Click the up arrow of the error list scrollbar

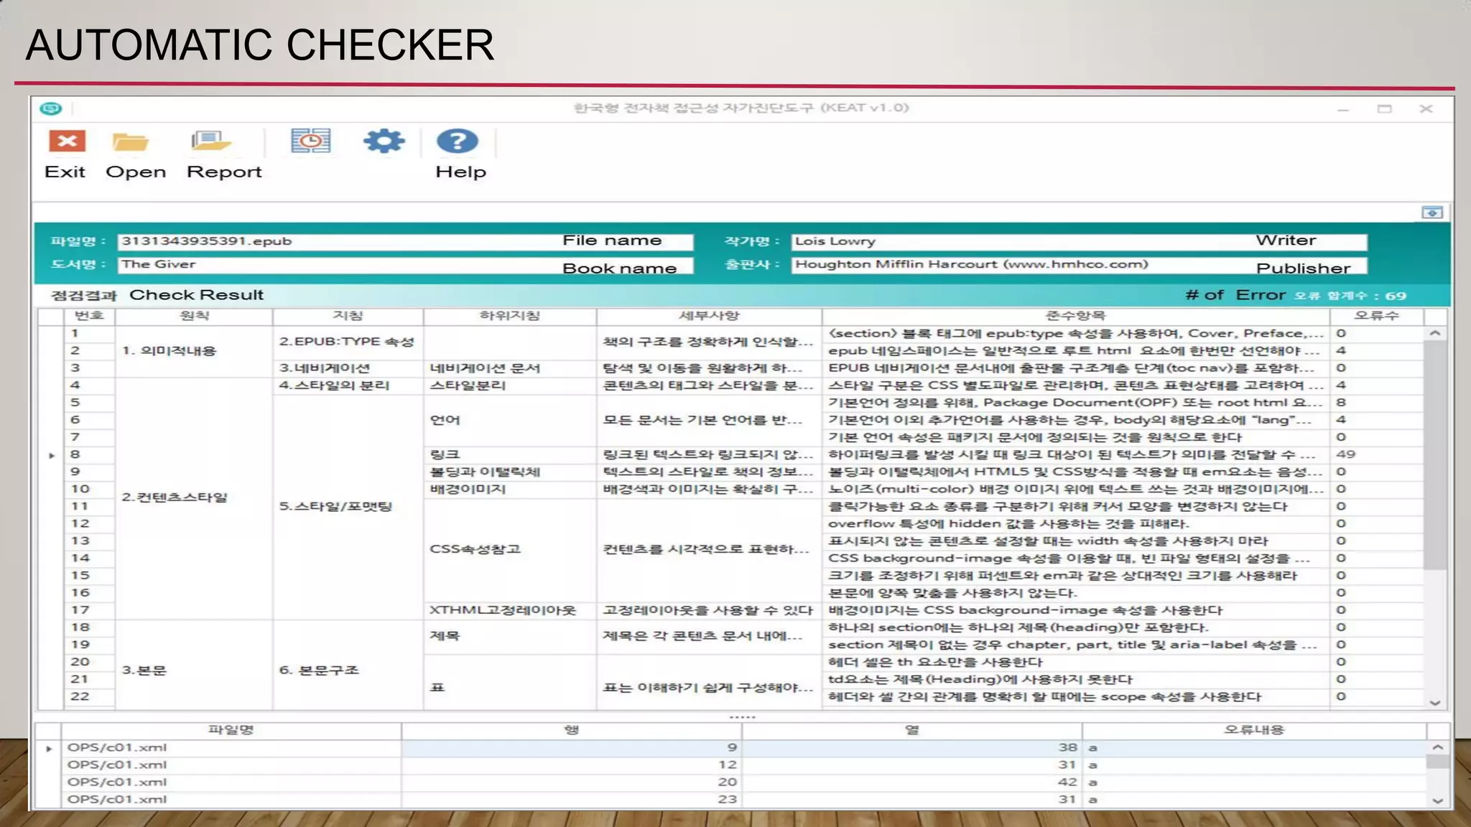(x=1437, y=747)
